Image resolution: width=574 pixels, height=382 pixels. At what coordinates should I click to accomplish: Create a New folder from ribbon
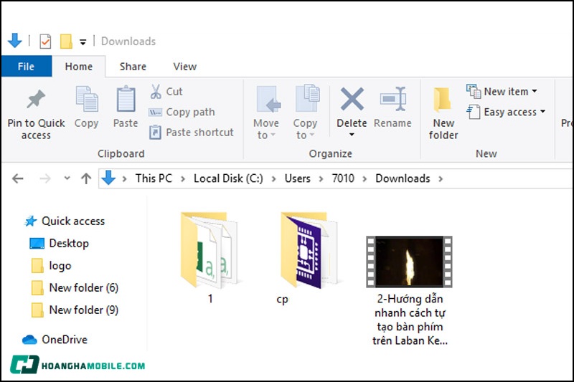[x=443, y=100]
